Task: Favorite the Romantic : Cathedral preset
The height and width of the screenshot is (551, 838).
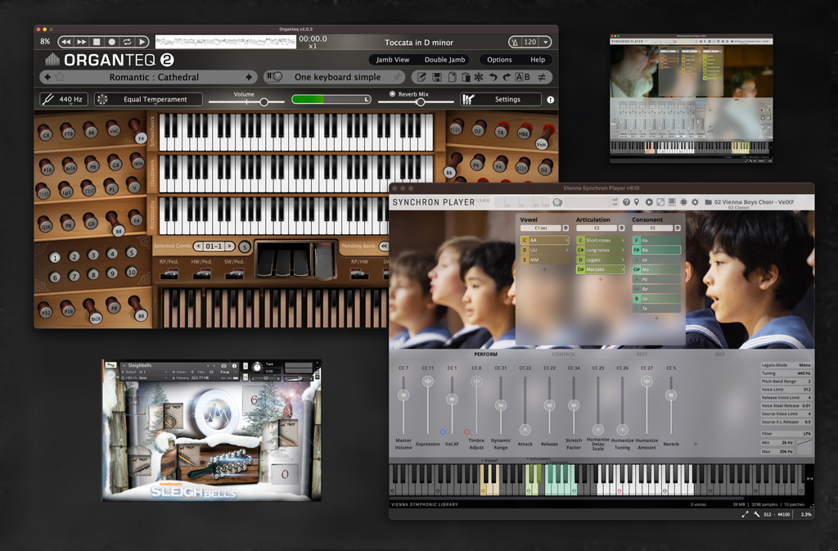Action: click(60, 77)
